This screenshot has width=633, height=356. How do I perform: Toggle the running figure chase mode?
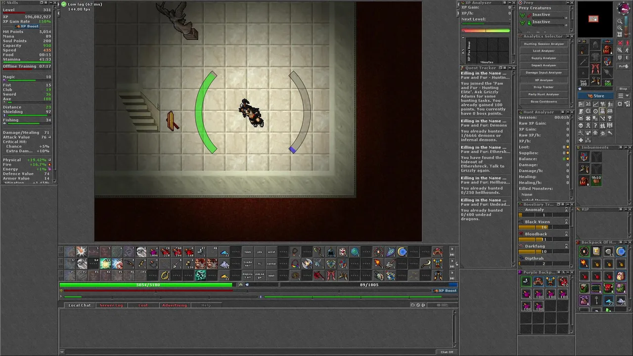pos(627,50)
